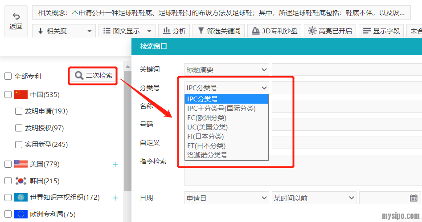This screenshot has height=222, width=422.
Task: Click the 二次检索 search button
Action: (x=93, y=76)
